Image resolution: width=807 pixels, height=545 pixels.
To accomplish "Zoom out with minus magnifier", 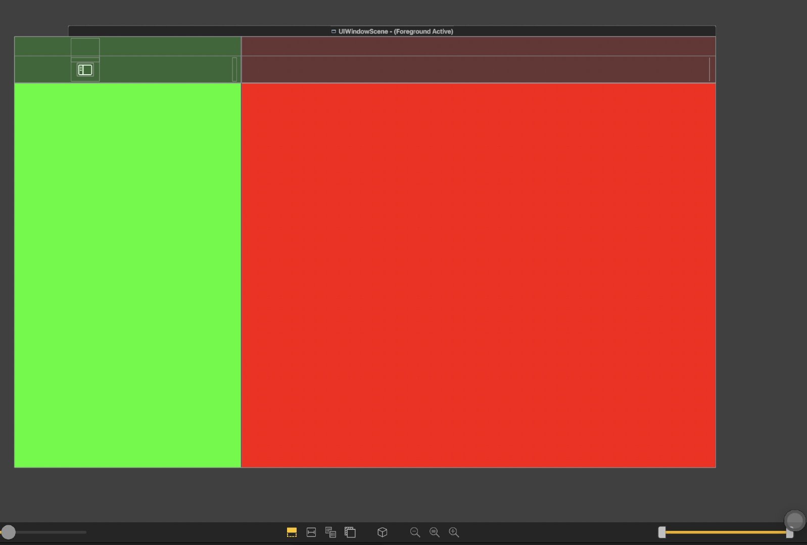I will point(415,532).
